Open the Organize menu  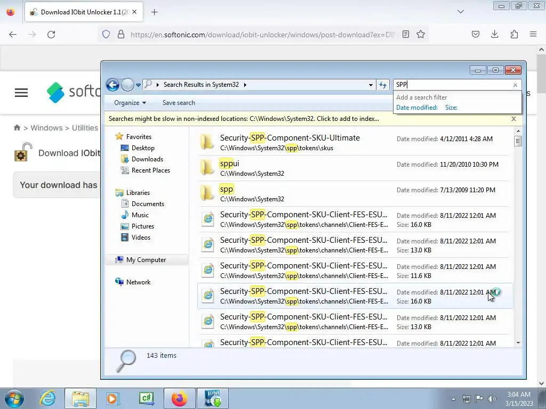(x=130, y=103)
